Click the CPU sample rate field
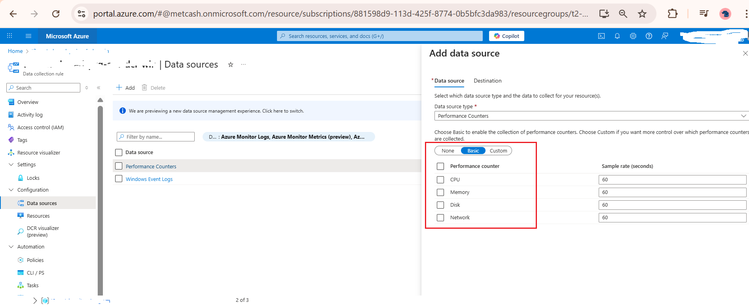This screenshot has width=749, height=305. coord(672,180)
